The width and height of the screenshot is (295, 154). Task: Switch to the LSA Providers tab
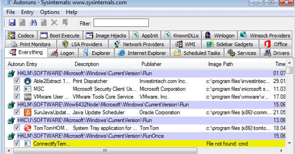coord(82,44)
